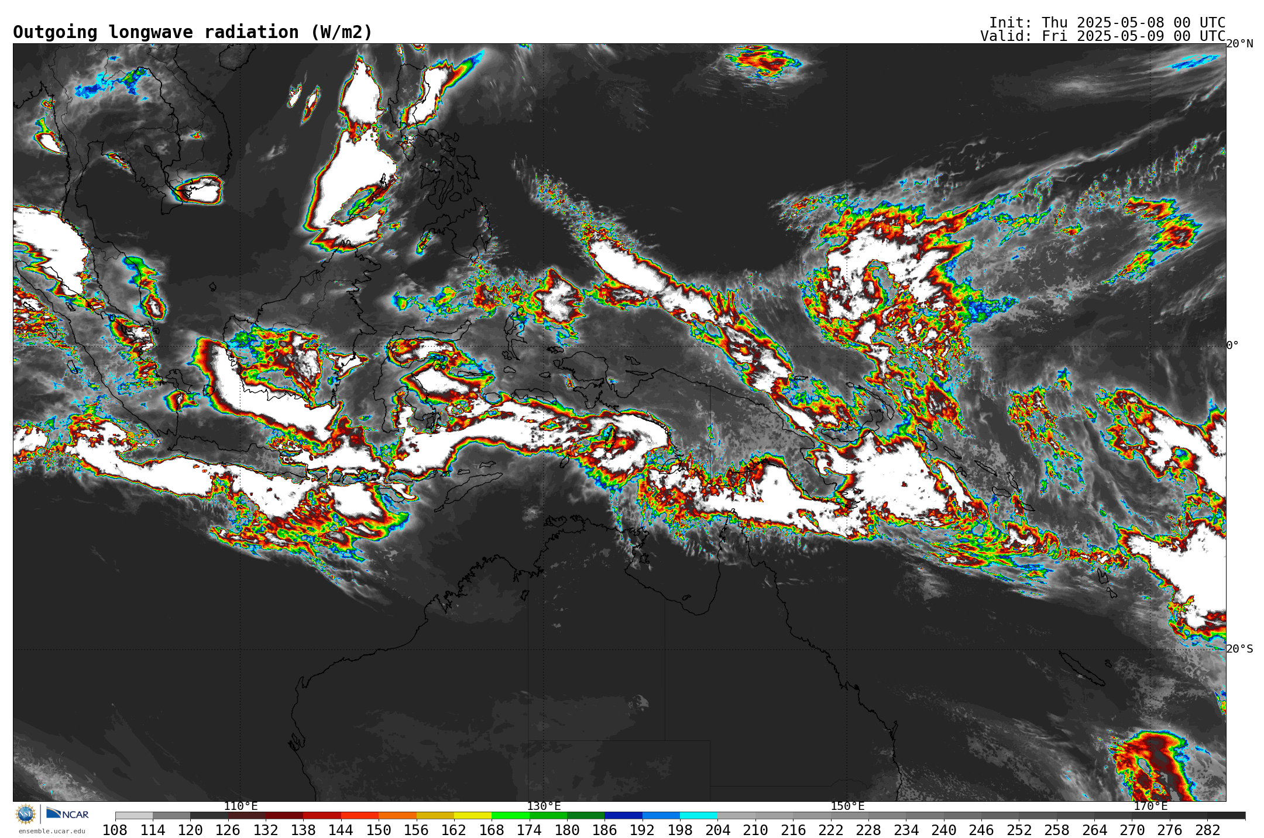Open the ensemble.ucar.edu link text
1264x838 pixels.
coord(51,831)
